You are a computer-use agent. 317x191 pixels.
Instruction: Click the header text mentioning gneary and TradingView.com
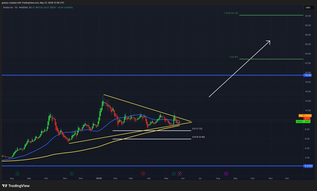pos(33,2)
